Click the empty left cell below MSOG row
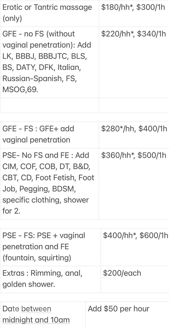 pyautogui.click(x=49, y=105)
